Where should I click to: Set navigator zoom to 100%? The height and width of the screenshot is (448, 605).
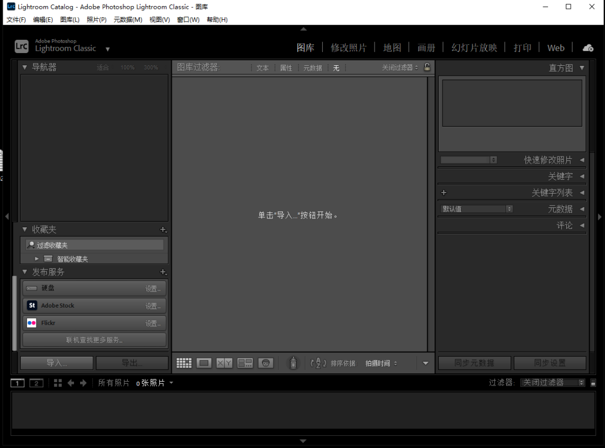pyautogui.click(x=127, y=67)
